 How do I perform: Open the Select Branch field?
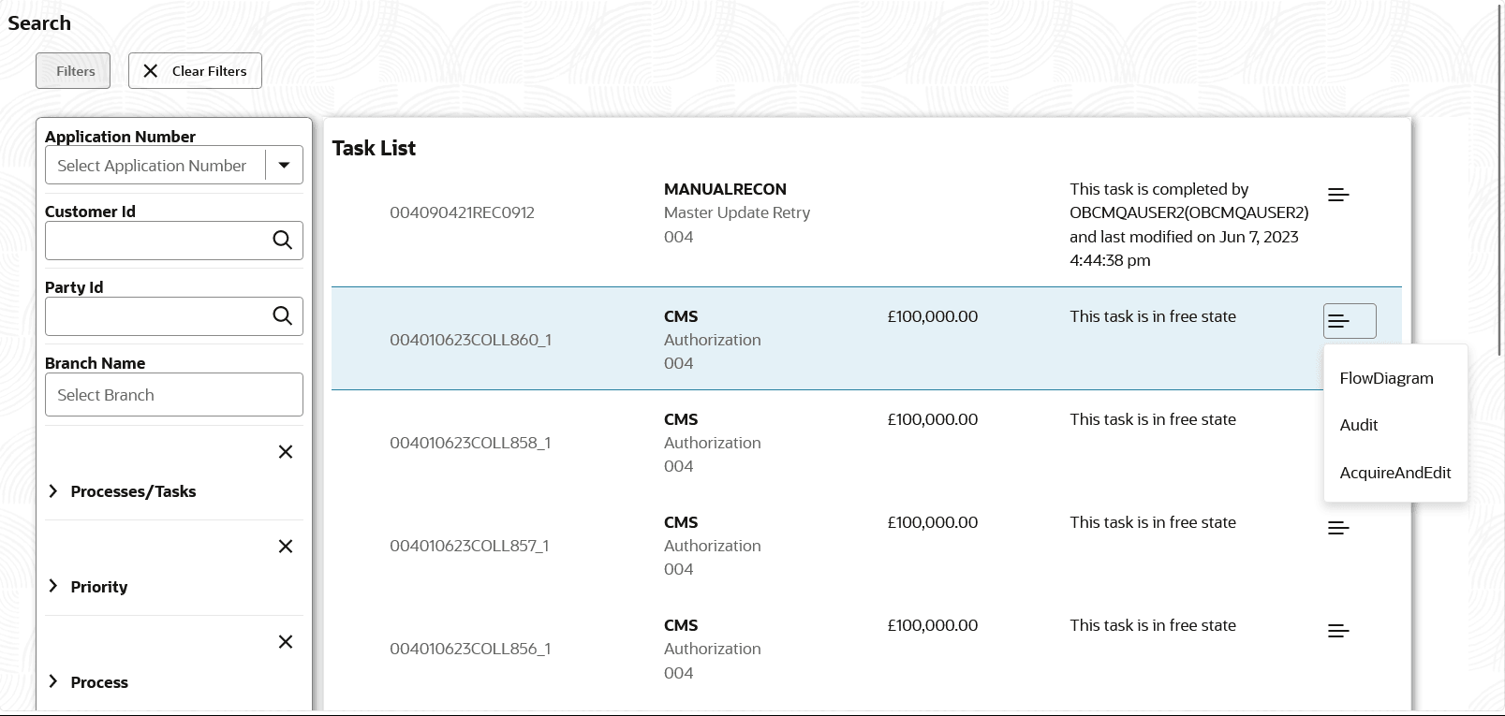point(174,395)
